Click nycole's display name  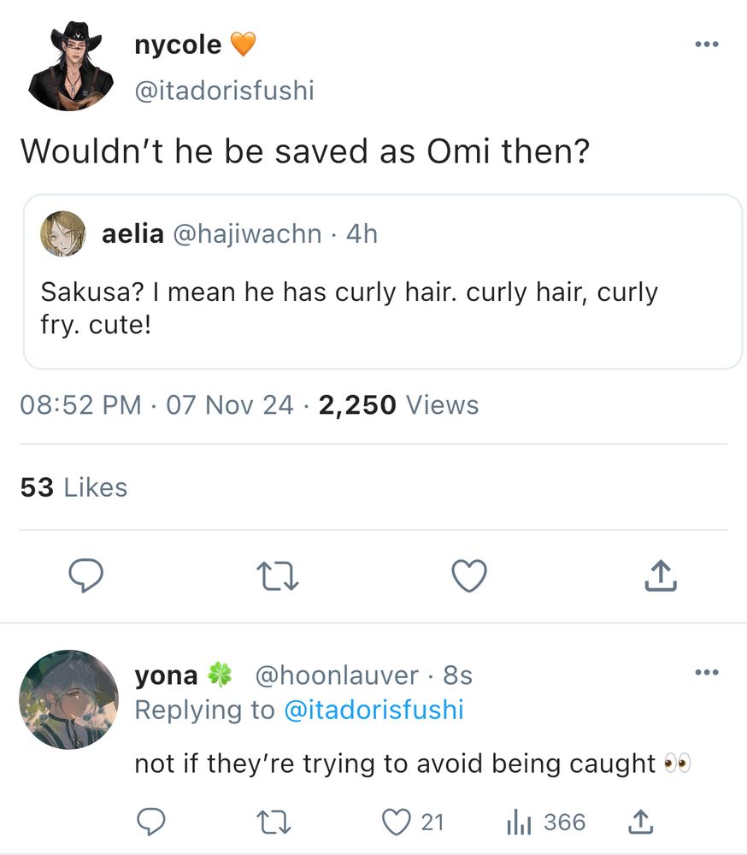pyautogui.click(x=178, y=44)
